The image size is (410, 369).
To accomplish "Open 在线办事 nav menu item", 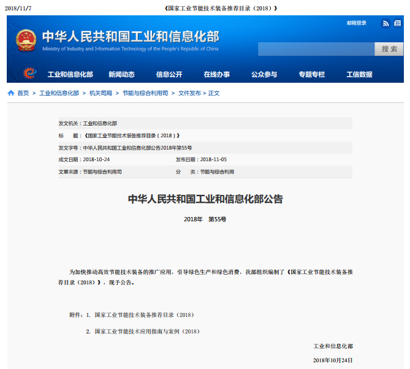I will point(216,74).
